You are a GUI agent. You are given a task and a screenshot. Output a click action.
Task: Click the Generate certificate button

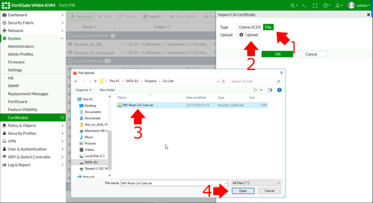82,16
